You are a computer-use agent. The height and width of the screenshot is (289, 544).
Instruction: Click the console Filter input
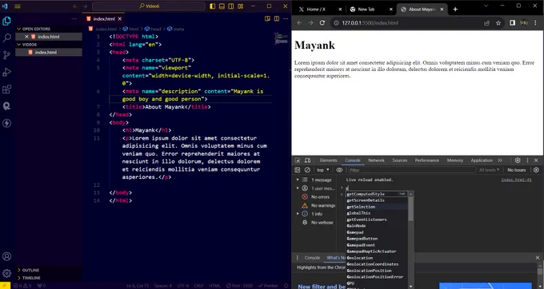click(x=412, y=170)
